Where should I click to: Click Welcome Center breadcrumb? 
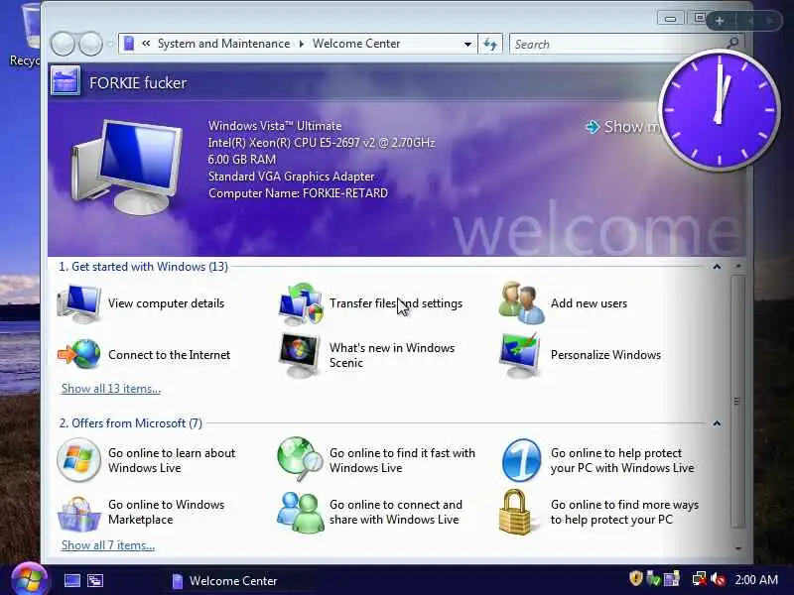[356, 44]
